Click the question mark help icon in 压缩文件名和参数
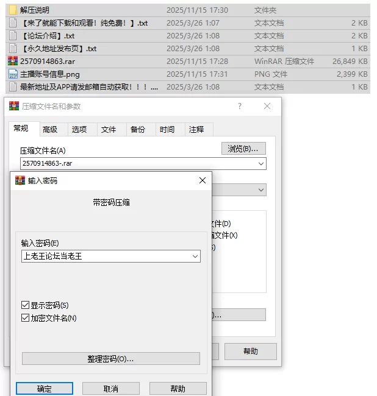The height and width of the screenshot is (396, 377). click(x=240, y=106)
